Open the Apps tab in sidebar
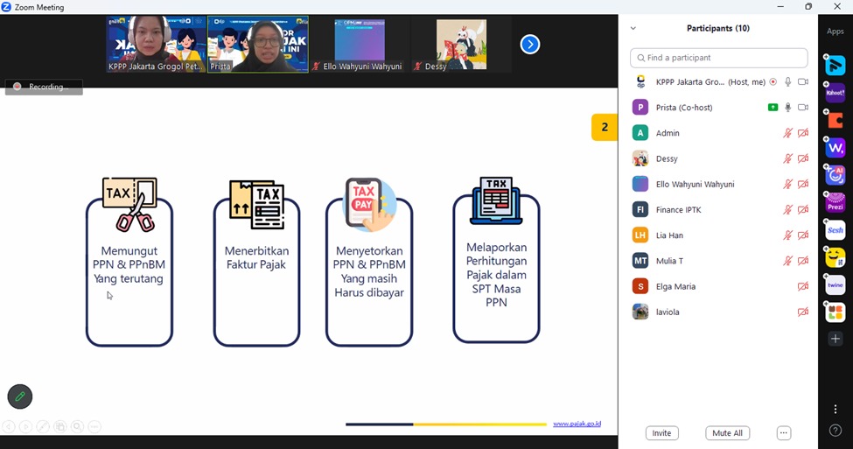 coord(836,32)
